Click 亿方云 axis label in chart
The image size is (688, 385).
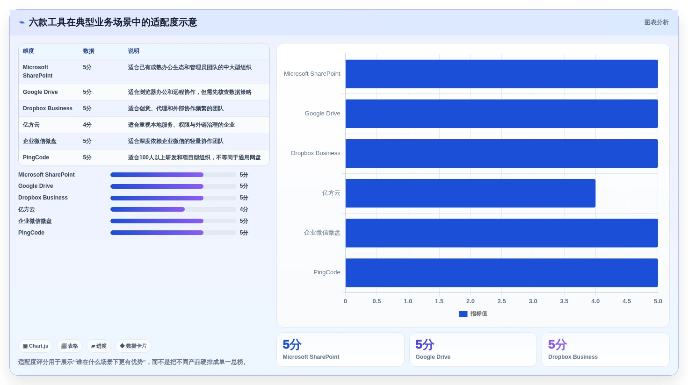[x=331, y=193]
